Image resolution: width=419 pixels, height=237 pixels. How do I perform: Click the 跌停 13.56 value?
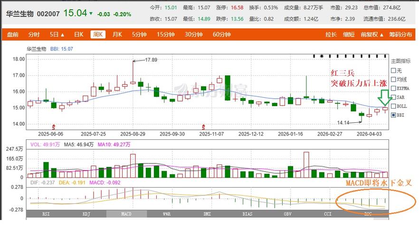pyautogui.click(x=237, y=19)
